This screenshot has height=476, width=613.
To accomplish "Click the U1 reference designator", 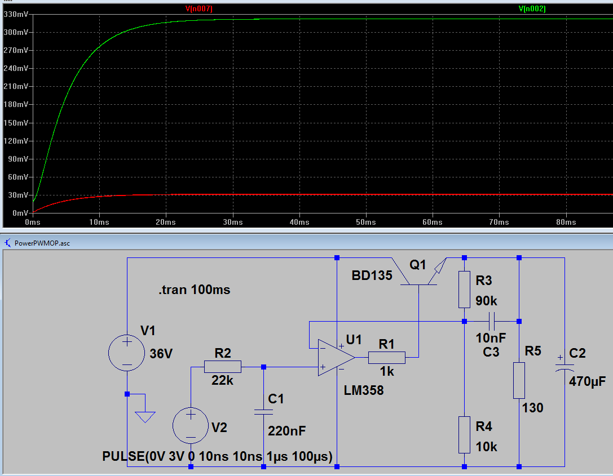I will point(354,340).
